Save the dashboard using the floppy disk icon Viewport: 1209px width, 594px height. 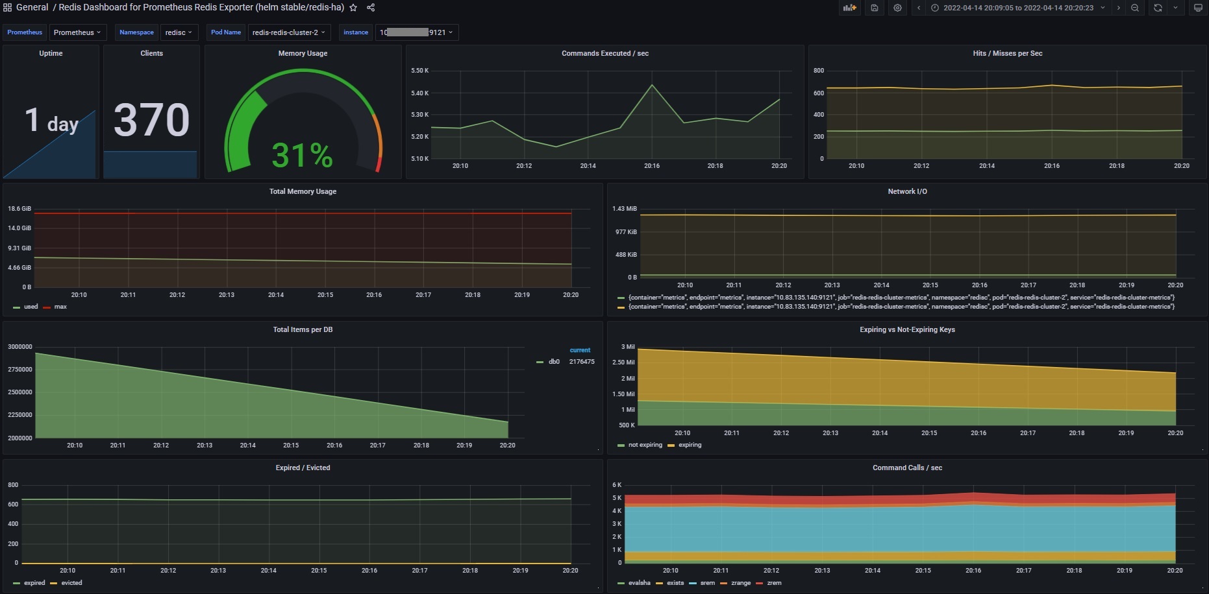[x=875, y=8]
